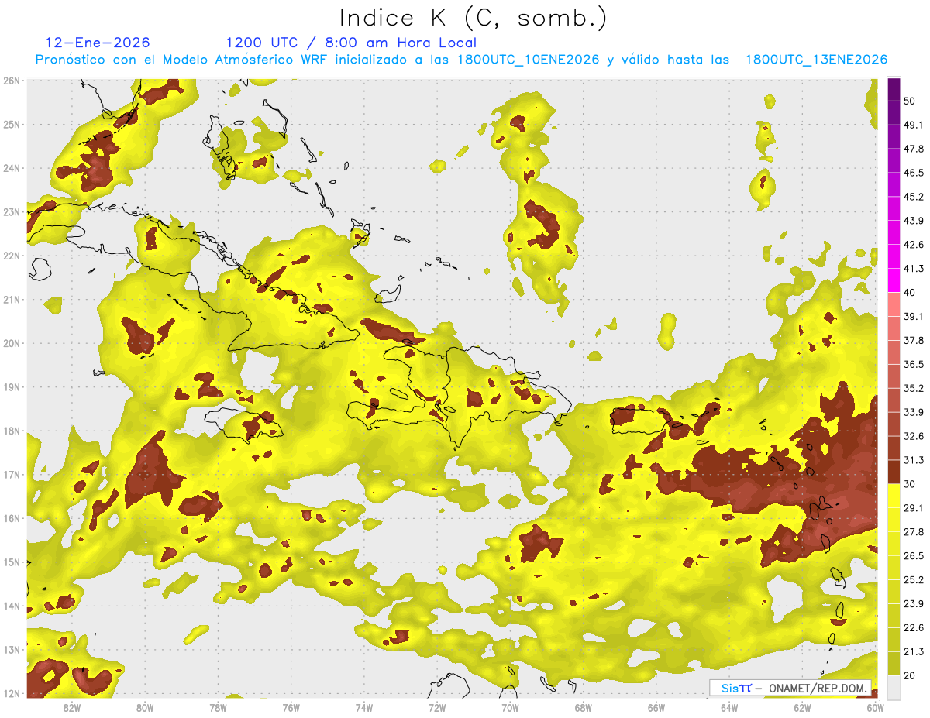Click the colorbar value label 30
The height and width of the screenshot is (718, 930).
coord(911,484)
